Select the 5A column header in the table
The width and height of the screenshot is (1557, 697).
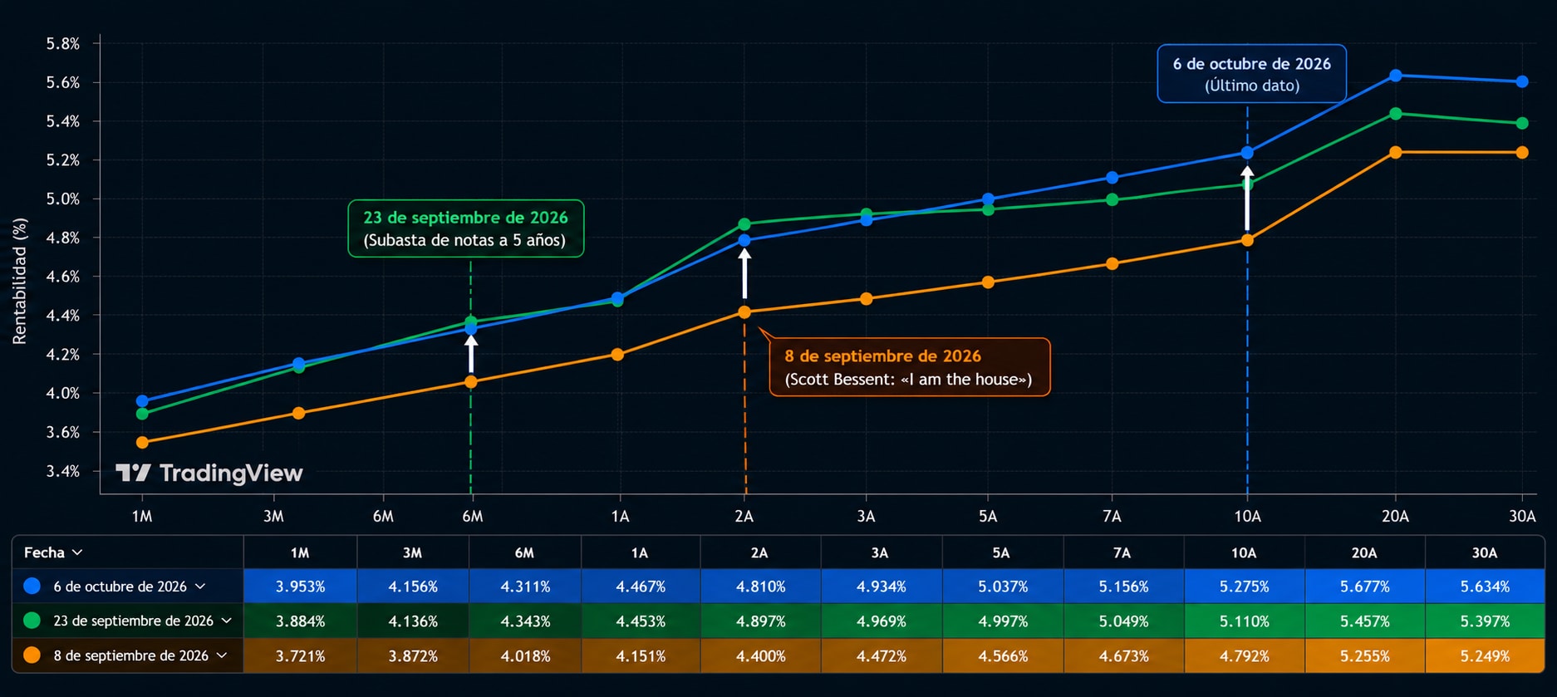coord(1002,552)
